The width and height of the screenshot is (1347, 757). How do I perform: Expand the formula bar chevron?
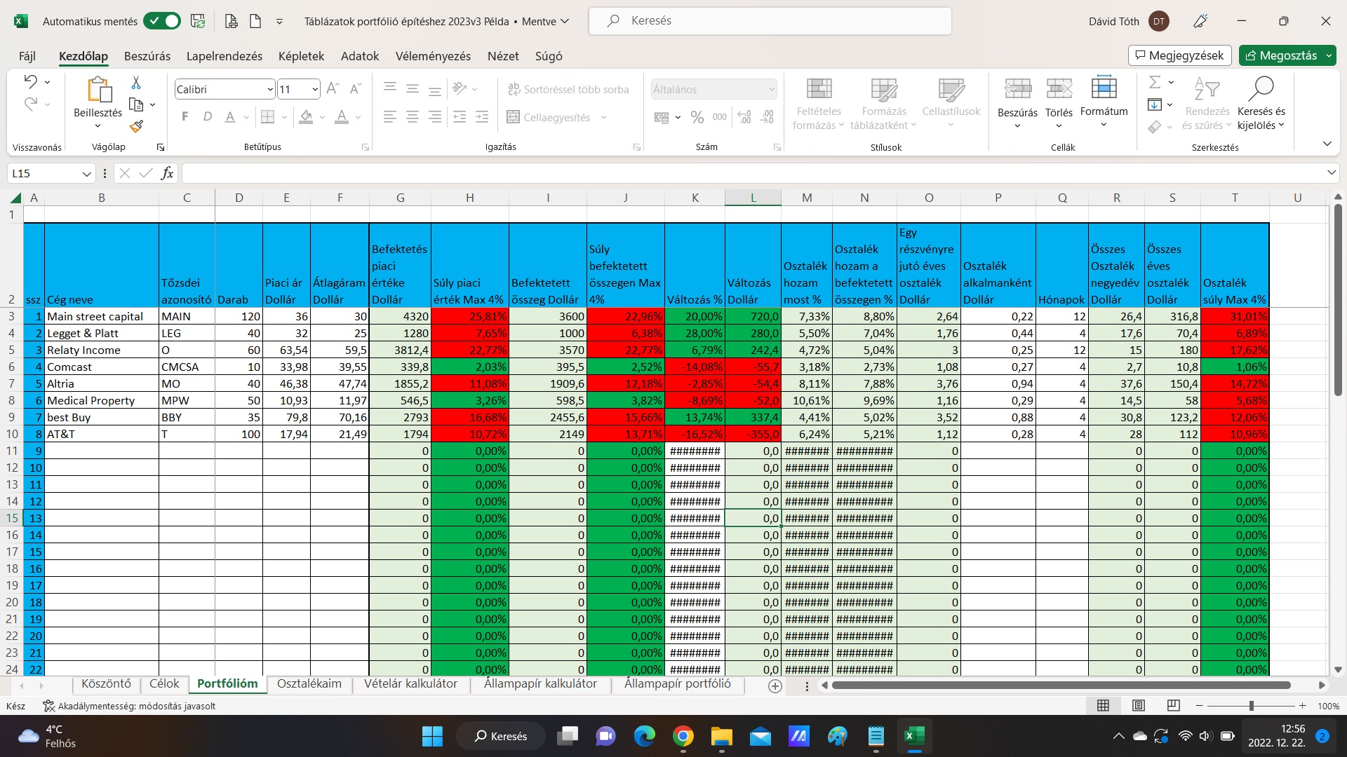1332,172
